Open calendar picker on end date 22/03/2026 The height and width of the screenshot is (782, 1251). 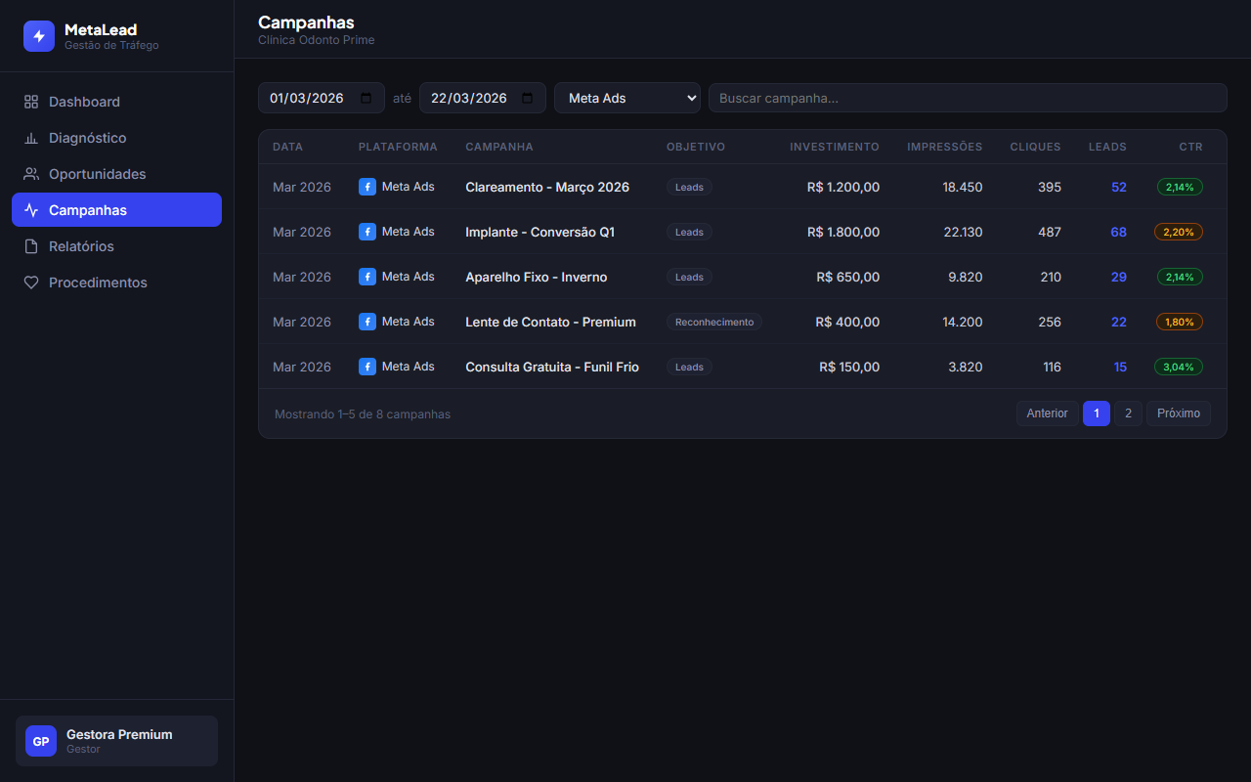(x=528, y=98)
